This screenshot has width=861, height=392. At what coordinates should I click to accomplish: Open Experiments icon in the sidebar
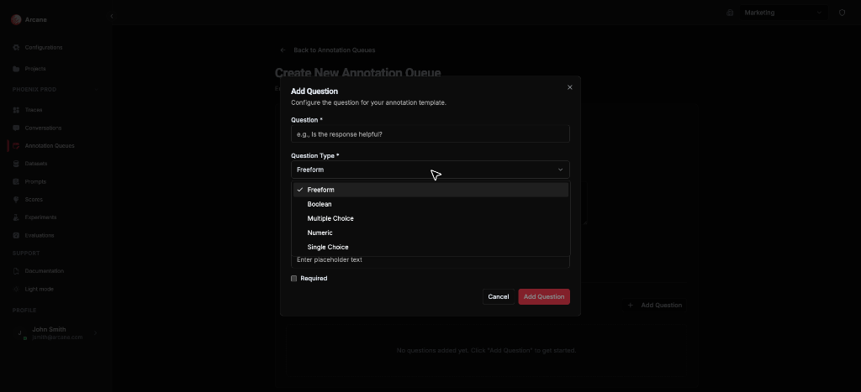pos(16,217)
